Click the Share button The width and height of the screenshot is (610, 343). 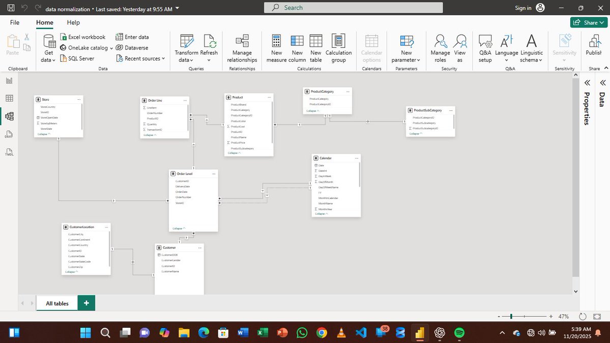tap(589, 22)
